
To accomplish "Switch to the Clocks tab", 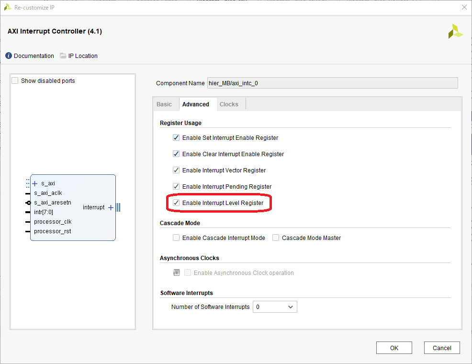I will [229, 104].
